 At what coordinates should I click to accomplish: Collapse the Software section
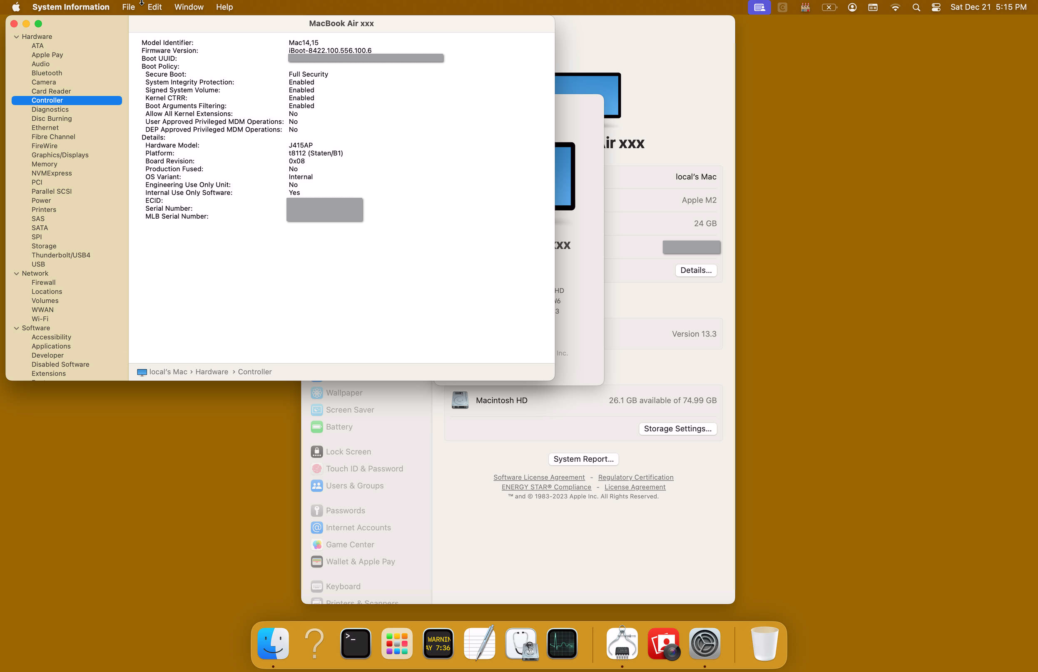(16, 328)
